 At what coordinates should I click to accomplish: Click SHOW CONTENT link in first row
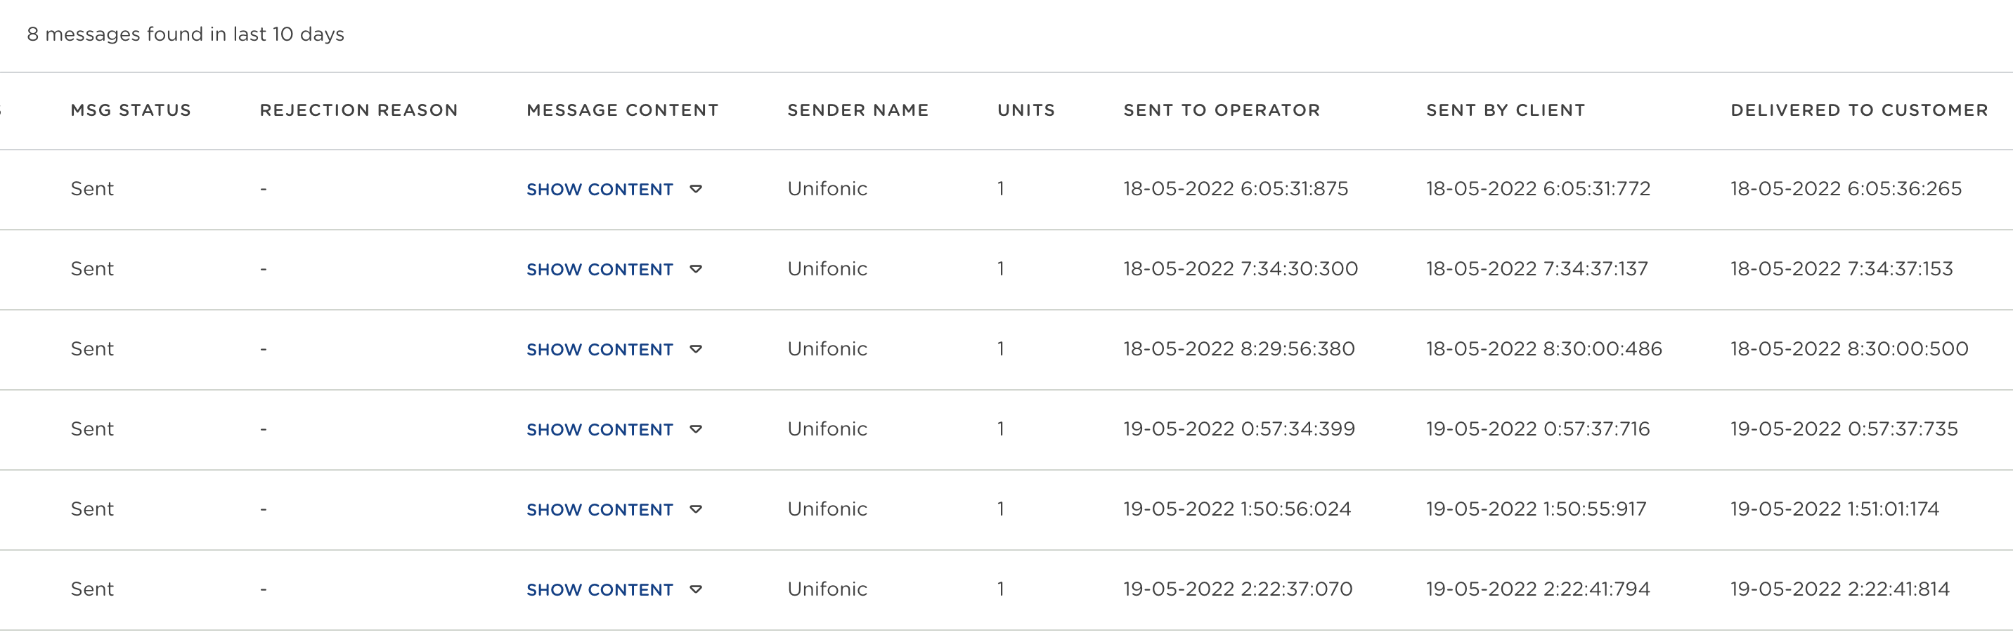pyautogui.click(x=600, y=189)
